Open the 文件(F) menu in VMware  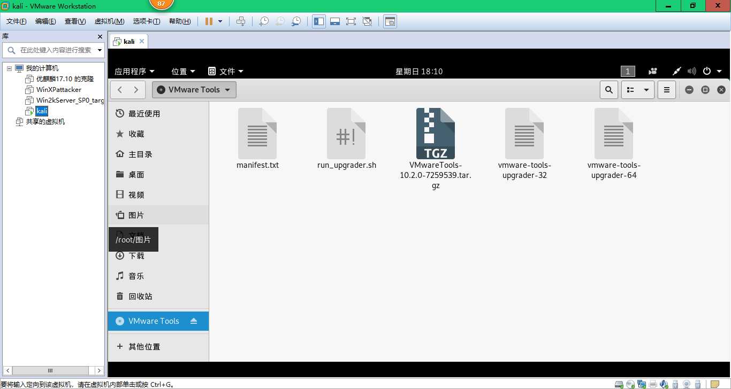click(x=17, y=21)
